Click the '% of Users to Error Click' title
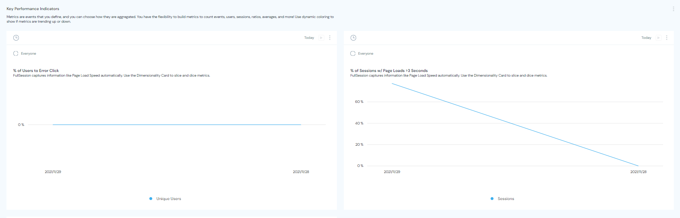This screenshot has height=218, width=680. coord(36,71)
